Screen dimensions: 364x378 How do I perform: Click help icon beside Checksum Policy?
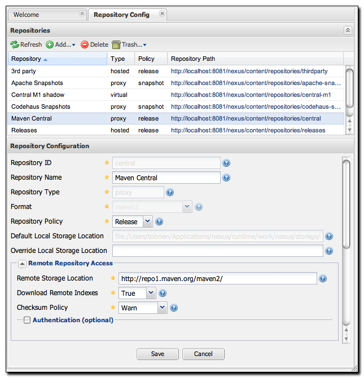pos(174,308)
